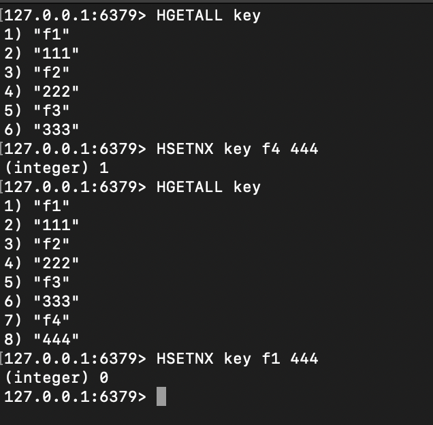Click the HSETNX key f1 444 command text
The height and width of the screenshot is (425, 433).
click(237, 359)
